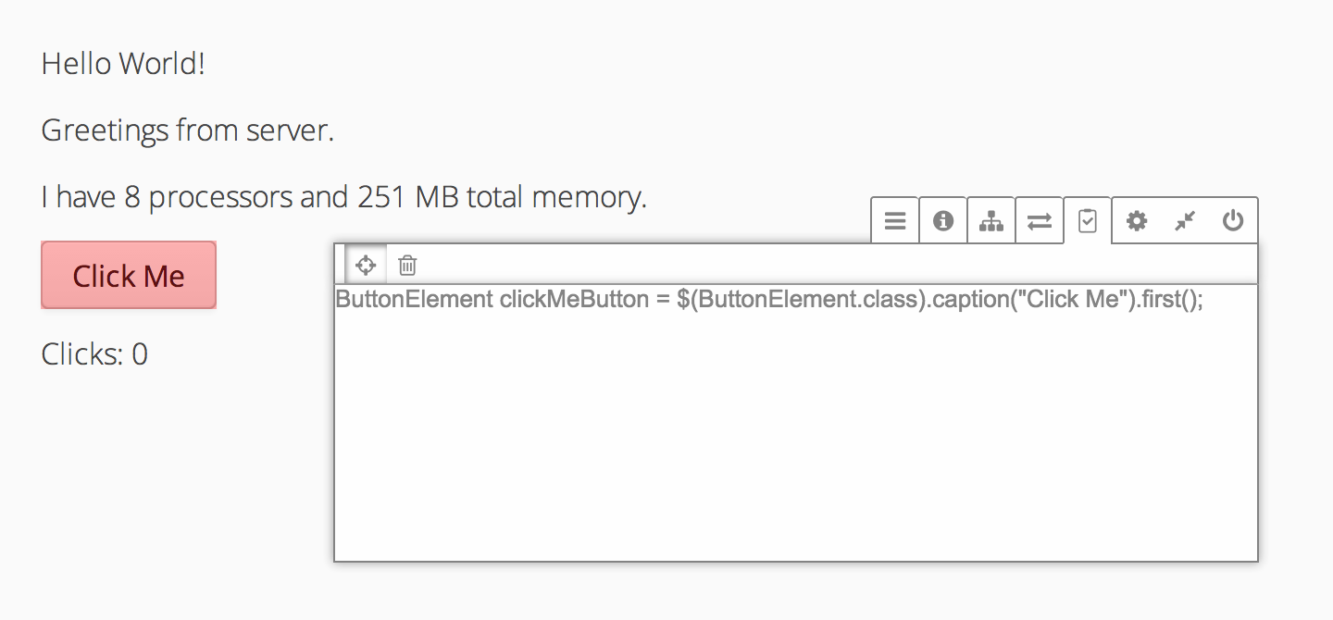Select the ButtonElement clickMeButton code line
The image size is (1333, 620).
[x=769, y=300]
